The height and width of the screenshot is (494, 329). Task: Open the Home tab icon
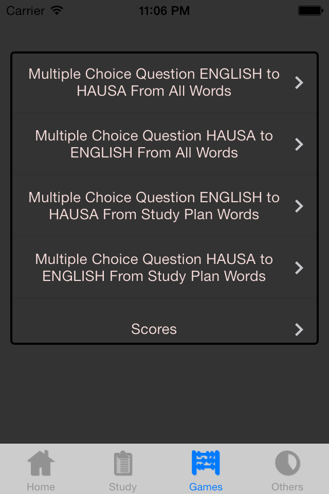coord(41,462)
